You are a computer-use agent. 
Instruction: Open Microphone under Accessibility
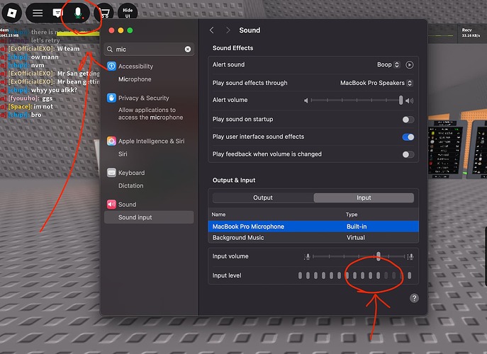coord(135,79)
